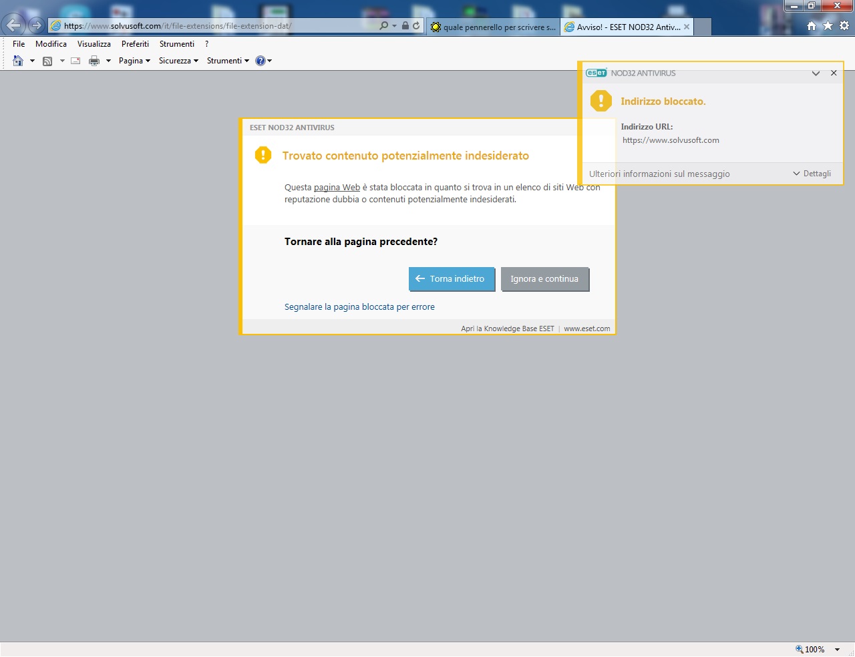
Task: Click the Read mail envelope icon
Action: point(75,61)
